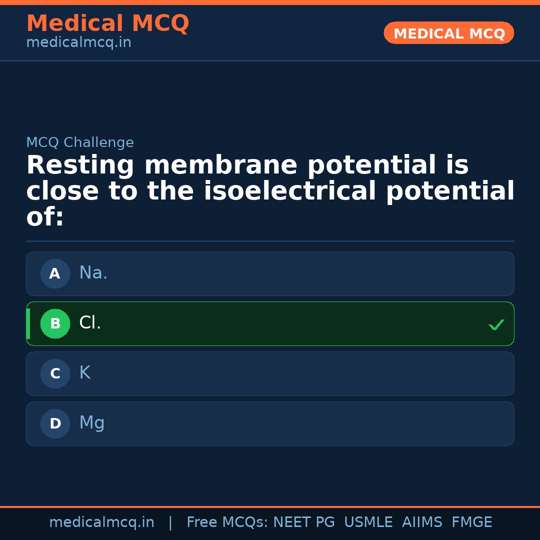Click the orange MEDICAL MCQ badge
The width and height of the screenshot is (540, 540).
[448, 33]
